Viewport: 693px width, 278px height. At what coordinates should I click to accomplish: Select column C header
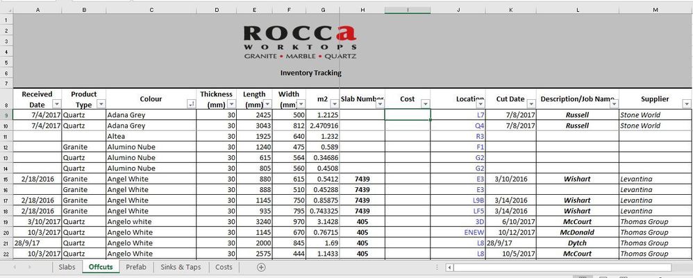coord(151,10)
